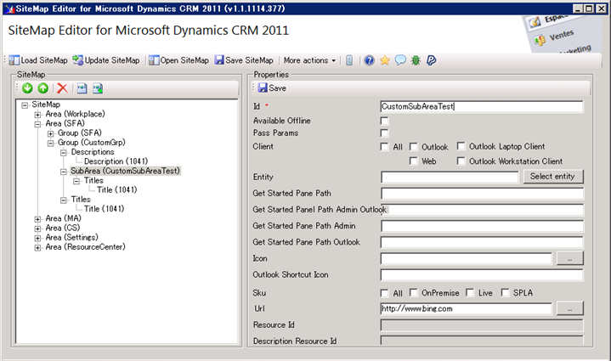The image size is (611, 361).
Task: Click the speech bubble feedback icon
Action: (x=400, y=60)
